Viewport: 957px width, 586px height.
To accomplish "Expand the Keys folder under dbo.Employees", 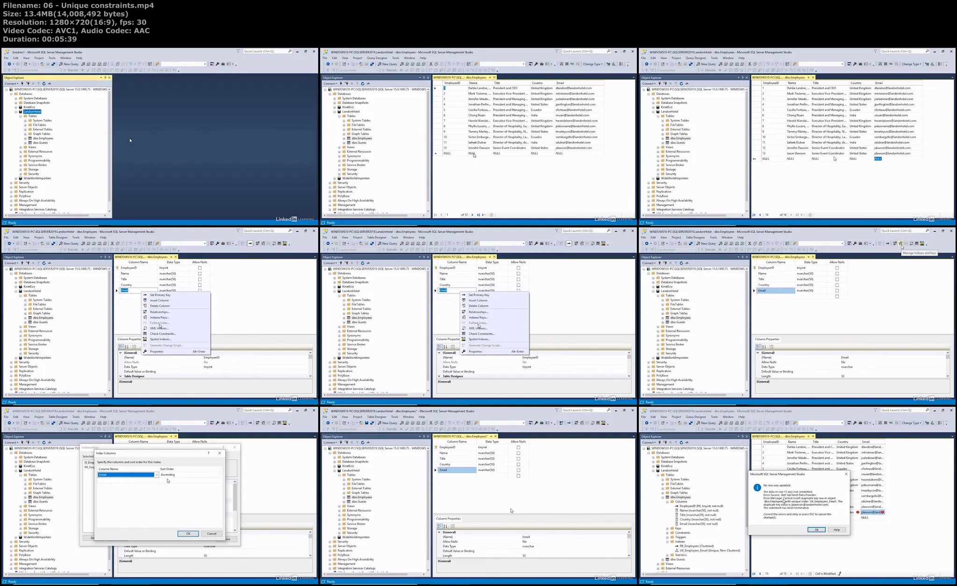I will [667, 528].
